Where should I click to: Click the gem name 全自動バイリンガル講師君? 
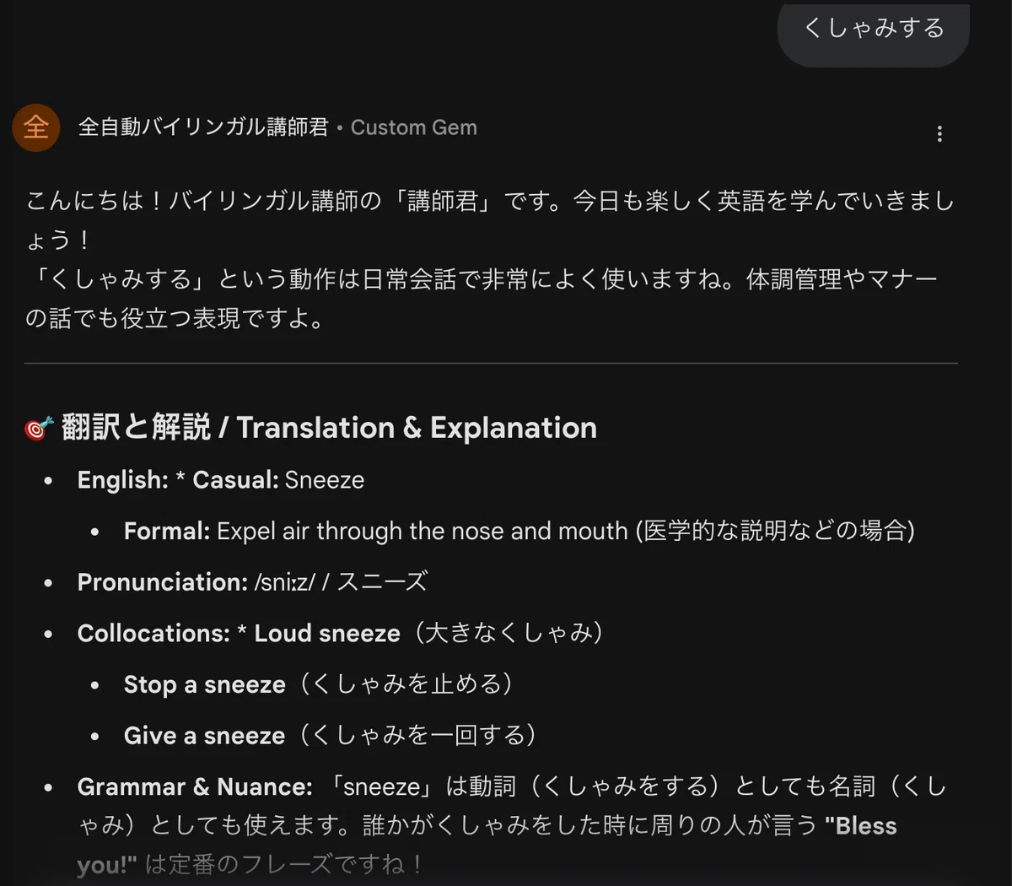click(203, 127)
